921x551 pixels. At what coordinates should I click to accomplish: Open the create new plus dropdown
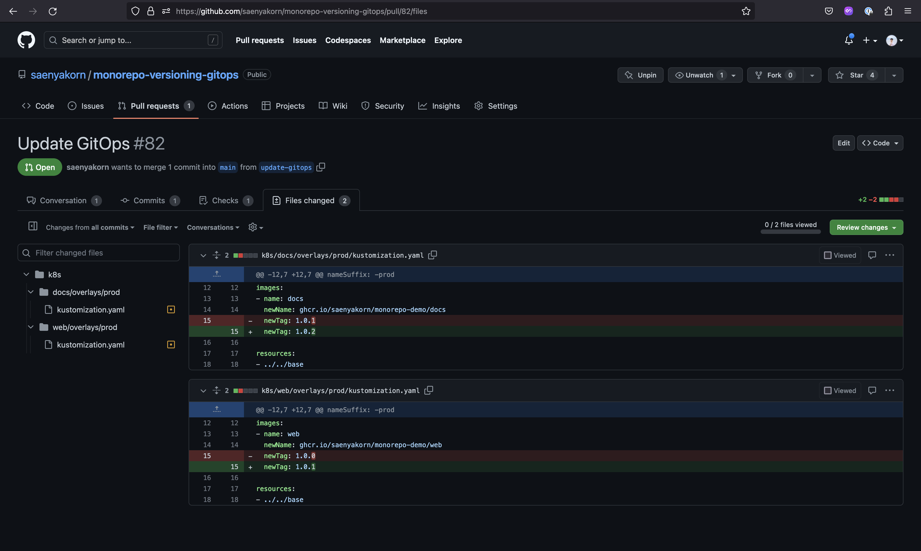(870, 40)
